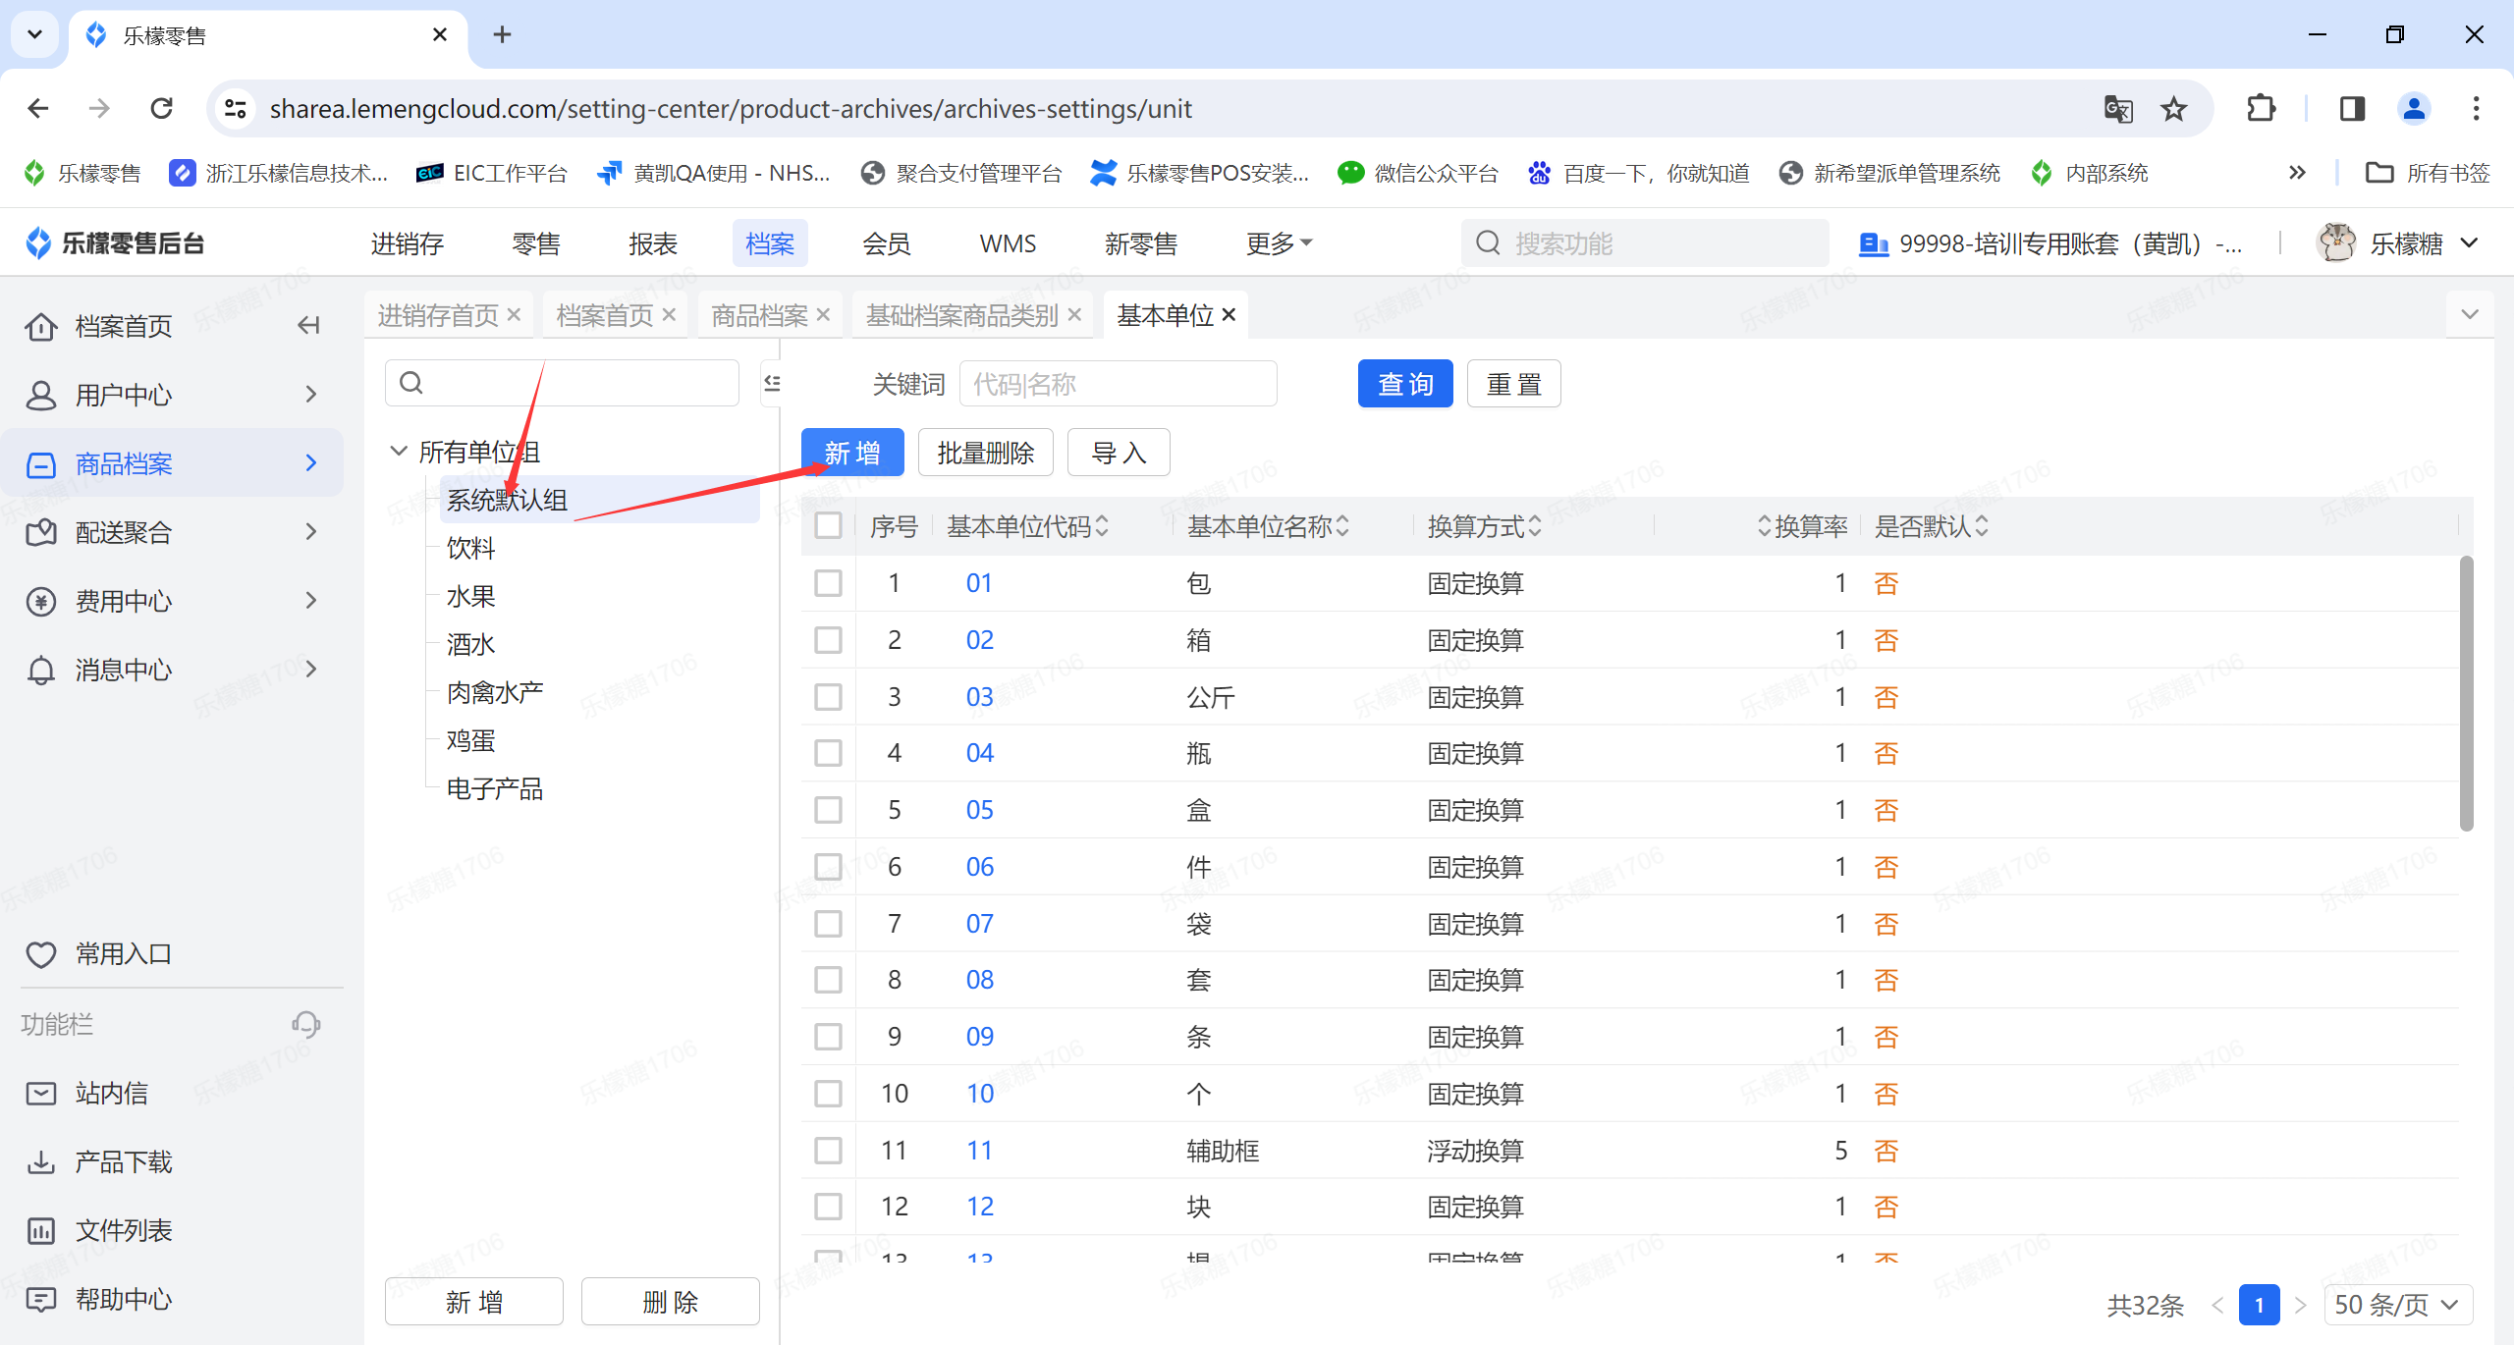
Task: Open Chrome extensions puzzle icon
Action: pyautogui.click(x=2261, y=108)
